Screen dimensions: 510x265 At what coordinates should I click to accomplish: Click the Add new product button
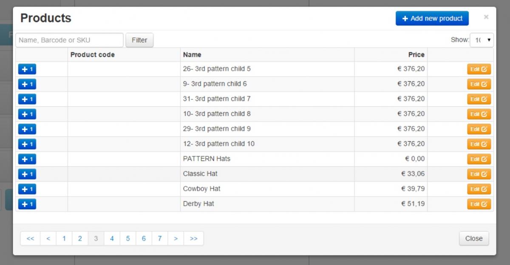click(432, 18)
